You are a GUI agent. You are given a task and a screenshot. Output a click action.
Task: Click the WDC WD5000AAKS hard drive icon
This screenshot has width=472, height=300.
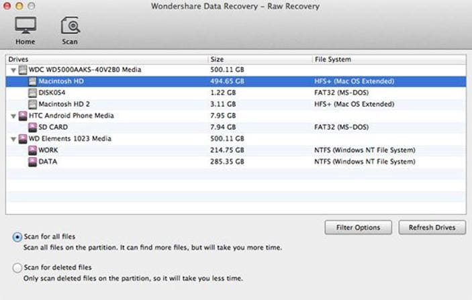pos(21,70)
